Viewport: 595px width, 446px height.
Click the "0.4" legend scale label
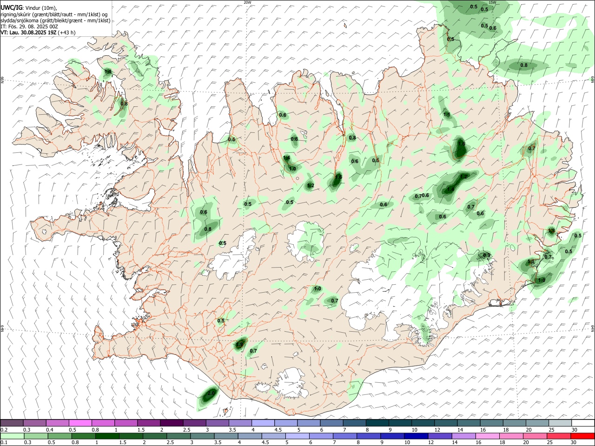coord(50,430)
